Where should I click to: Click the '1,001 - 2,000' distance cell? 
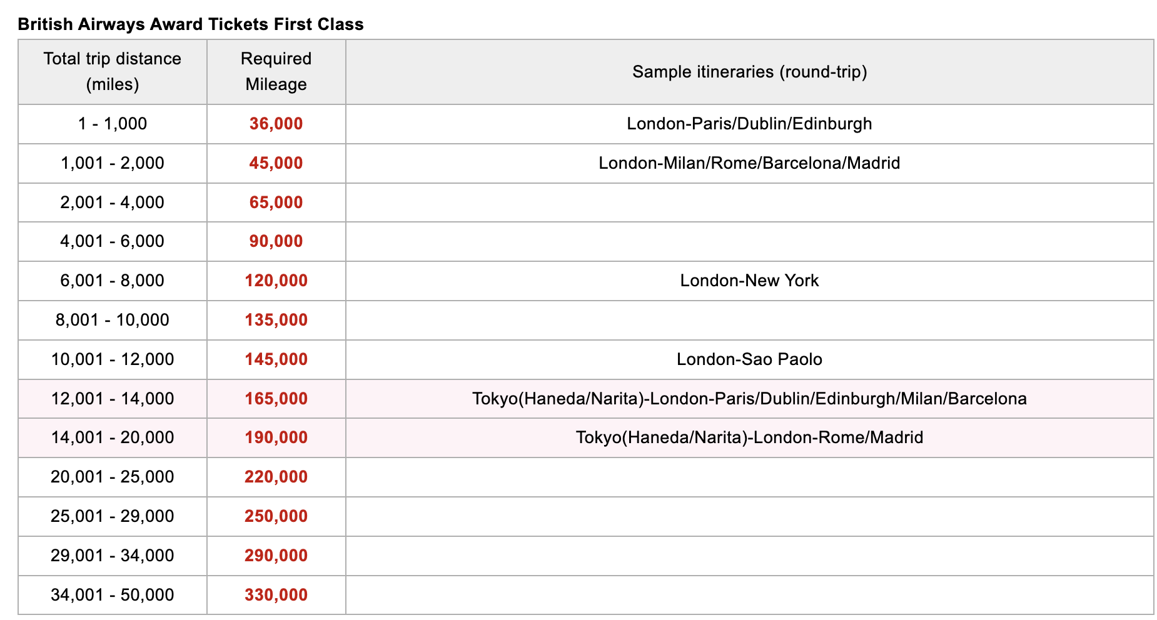(113, 163)
